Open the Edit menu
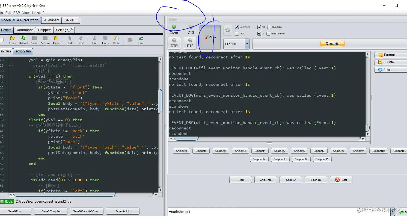 (8, 13)
